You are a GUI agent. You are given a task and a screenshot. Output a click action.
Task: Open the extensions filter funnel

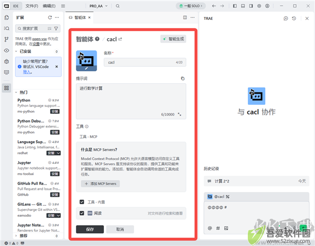point(56,28)
